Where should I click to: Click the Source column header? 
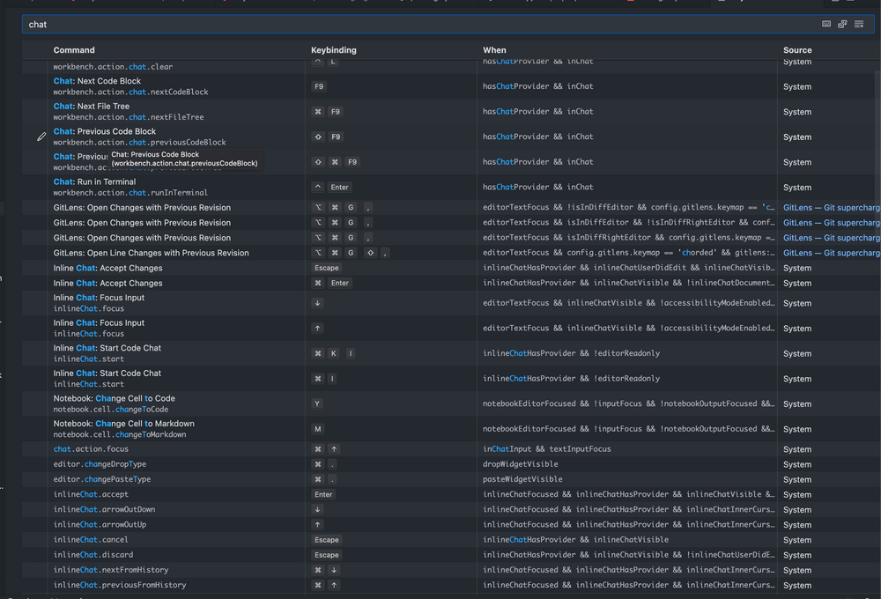click(796, 50)
